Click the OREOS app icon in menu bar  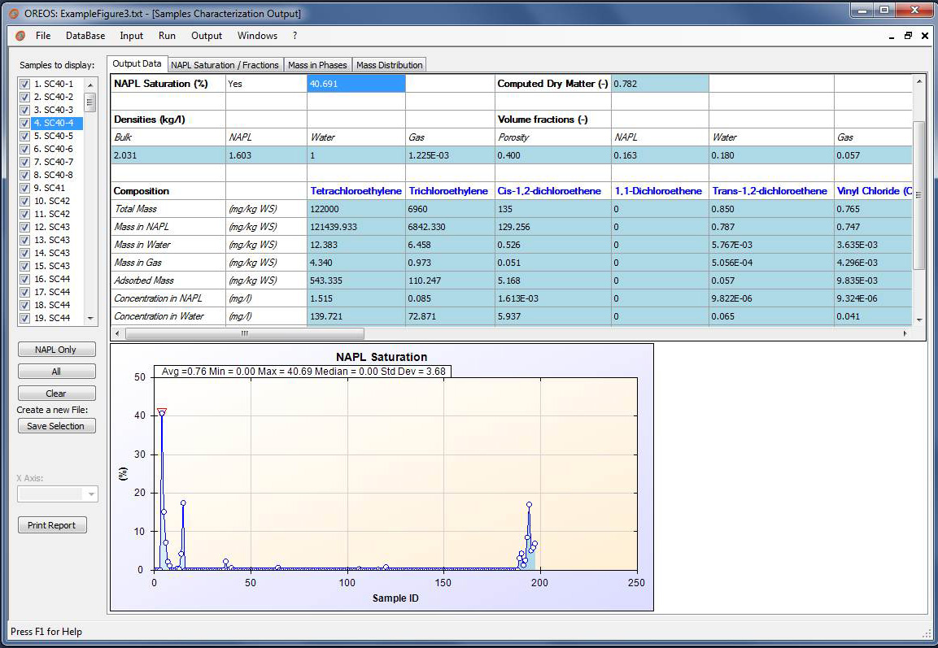coord(20,36)
